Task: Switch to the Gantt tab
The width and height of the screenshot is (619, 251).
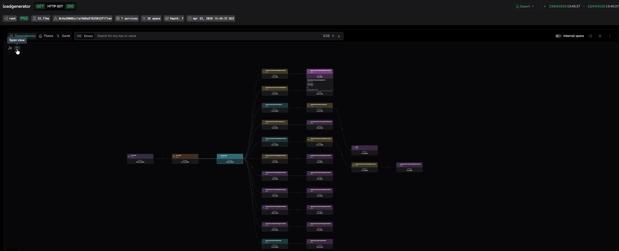Action: (63, 36)
